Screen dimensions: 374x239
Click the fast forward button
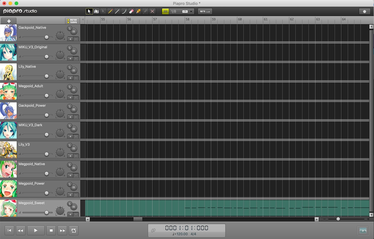63,230
